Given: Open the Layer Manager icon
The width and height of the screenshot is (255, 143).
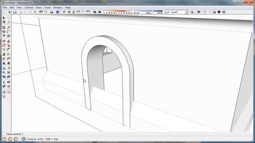Looking at the screenshot, I should point(192,12).
